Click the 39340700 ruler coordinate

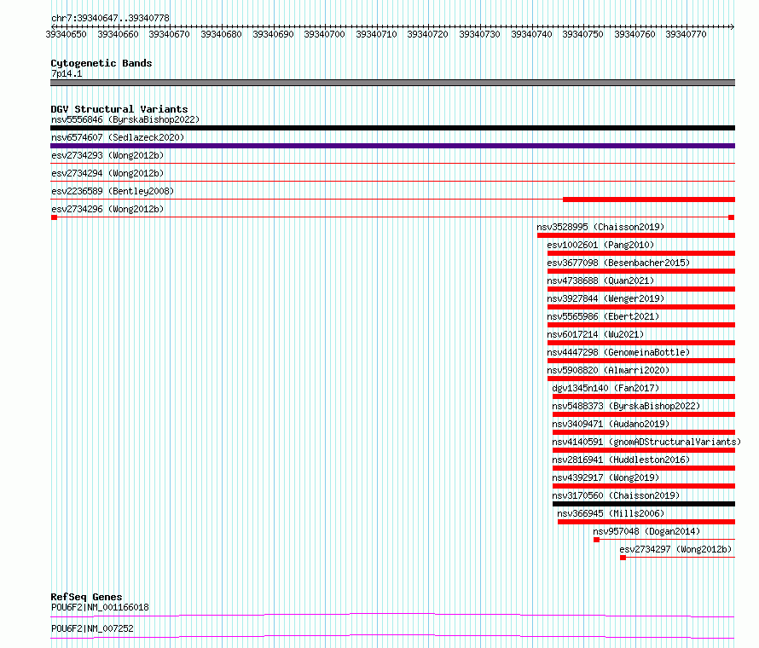click(x=324, y=34)
